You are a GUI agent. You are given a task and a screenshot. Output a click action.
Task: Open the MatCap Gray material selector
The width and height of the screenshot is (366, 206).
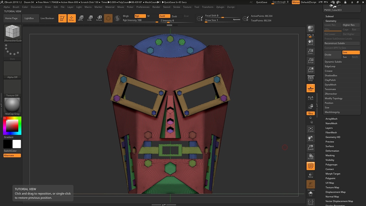coord(12,107)
